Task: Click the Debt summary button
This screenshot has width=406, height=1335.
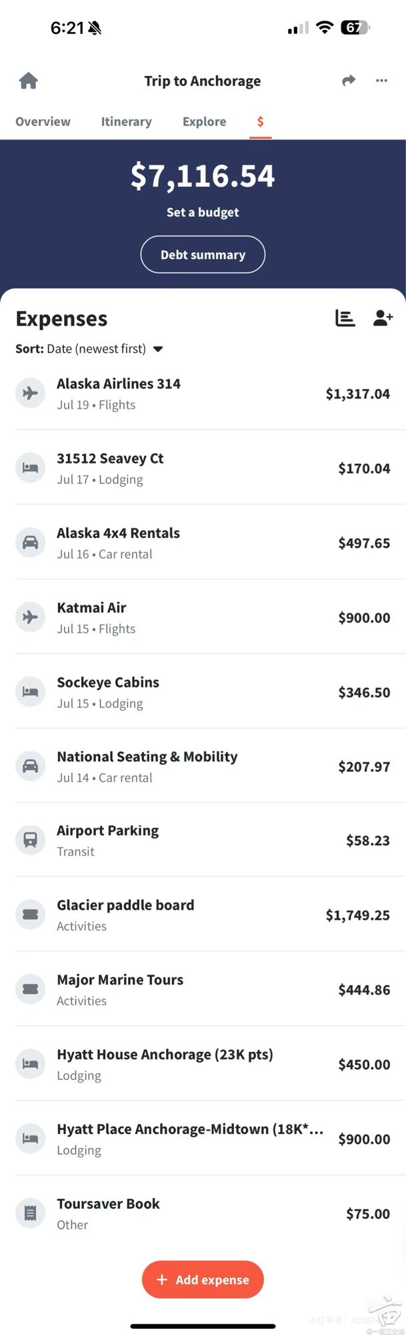Action: [203, 254]
